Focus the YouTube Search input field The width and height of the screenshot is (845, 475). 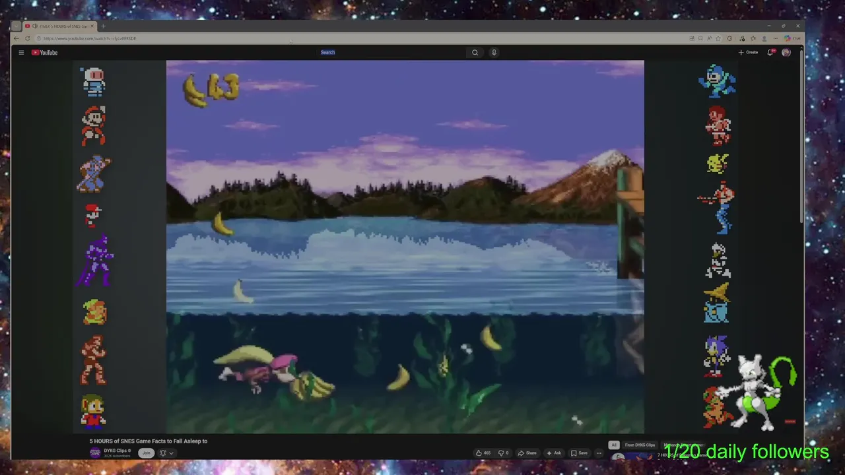[389, 52]
